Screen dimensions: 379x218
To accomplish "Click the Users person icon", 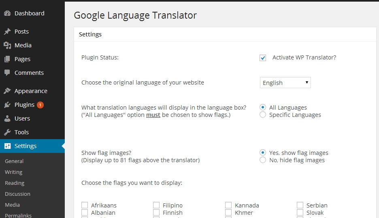I will tap(7, 118).
